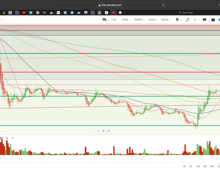Zoom out chart with minus button
Screen dimensions: 220x171
[x=99, y=131]
